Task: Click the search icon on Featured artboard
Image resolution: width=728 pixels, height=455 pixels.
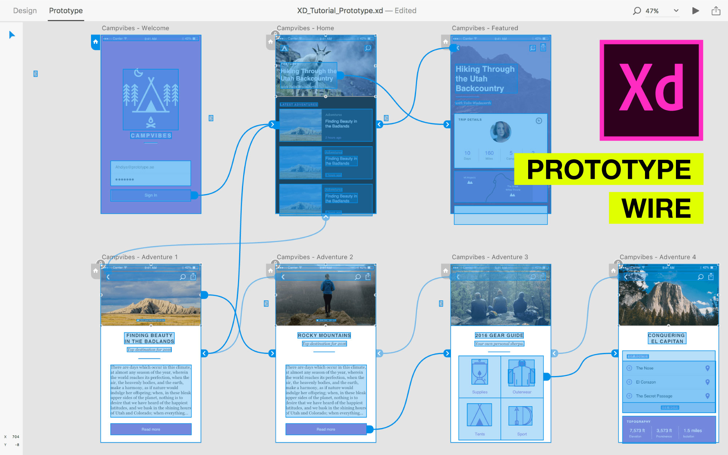Action: coord(533,48)
